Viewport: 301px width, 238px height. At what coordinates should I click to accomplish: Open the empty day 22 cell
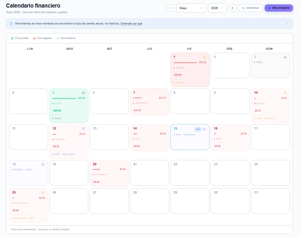[x=190, y=173]
